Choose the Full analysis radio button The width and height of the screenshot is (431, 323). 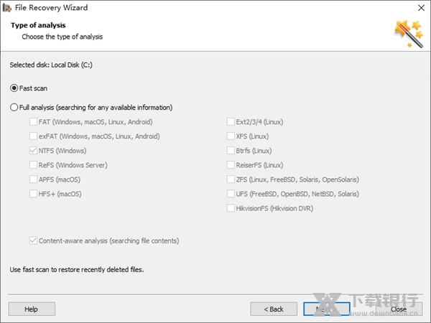click(14, 108)
